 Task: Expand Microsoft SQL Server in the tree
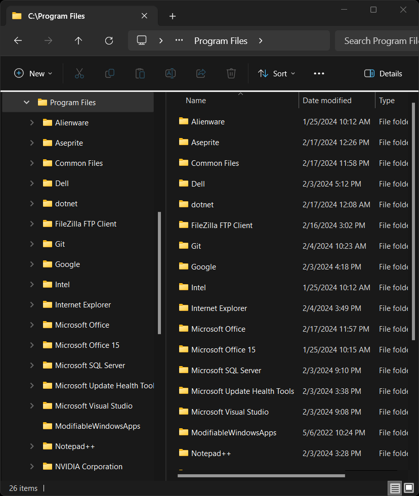click(x=32, y=365)
